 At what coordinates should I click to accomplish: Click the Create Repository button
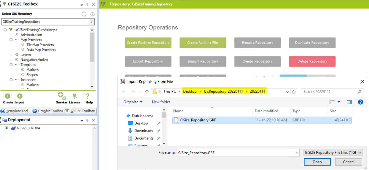point(257,61)
